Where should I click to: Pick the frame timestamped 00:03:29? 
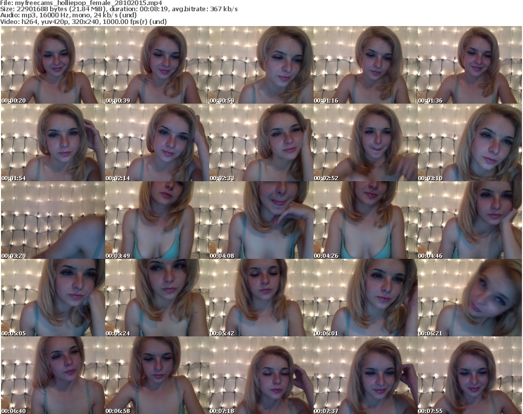pyautogui.click(x=53, y=220)
